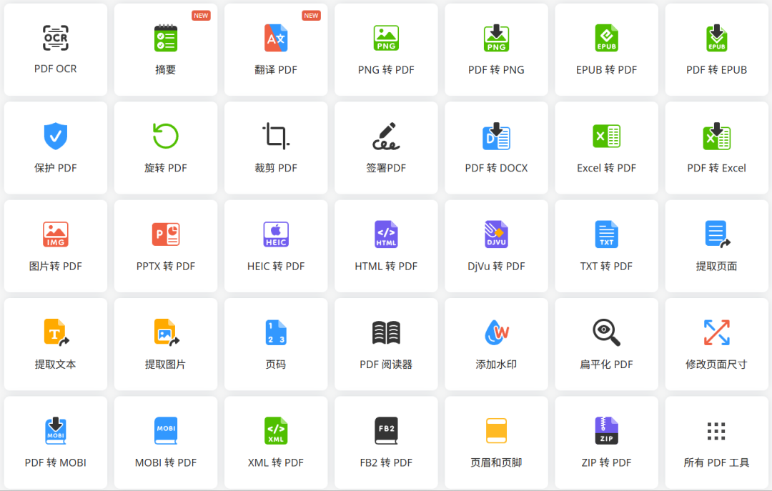The height and width of the screenshot is (491, 772).
Task: Open the ZIP 转 PDF icon
Action: point(607,430)
